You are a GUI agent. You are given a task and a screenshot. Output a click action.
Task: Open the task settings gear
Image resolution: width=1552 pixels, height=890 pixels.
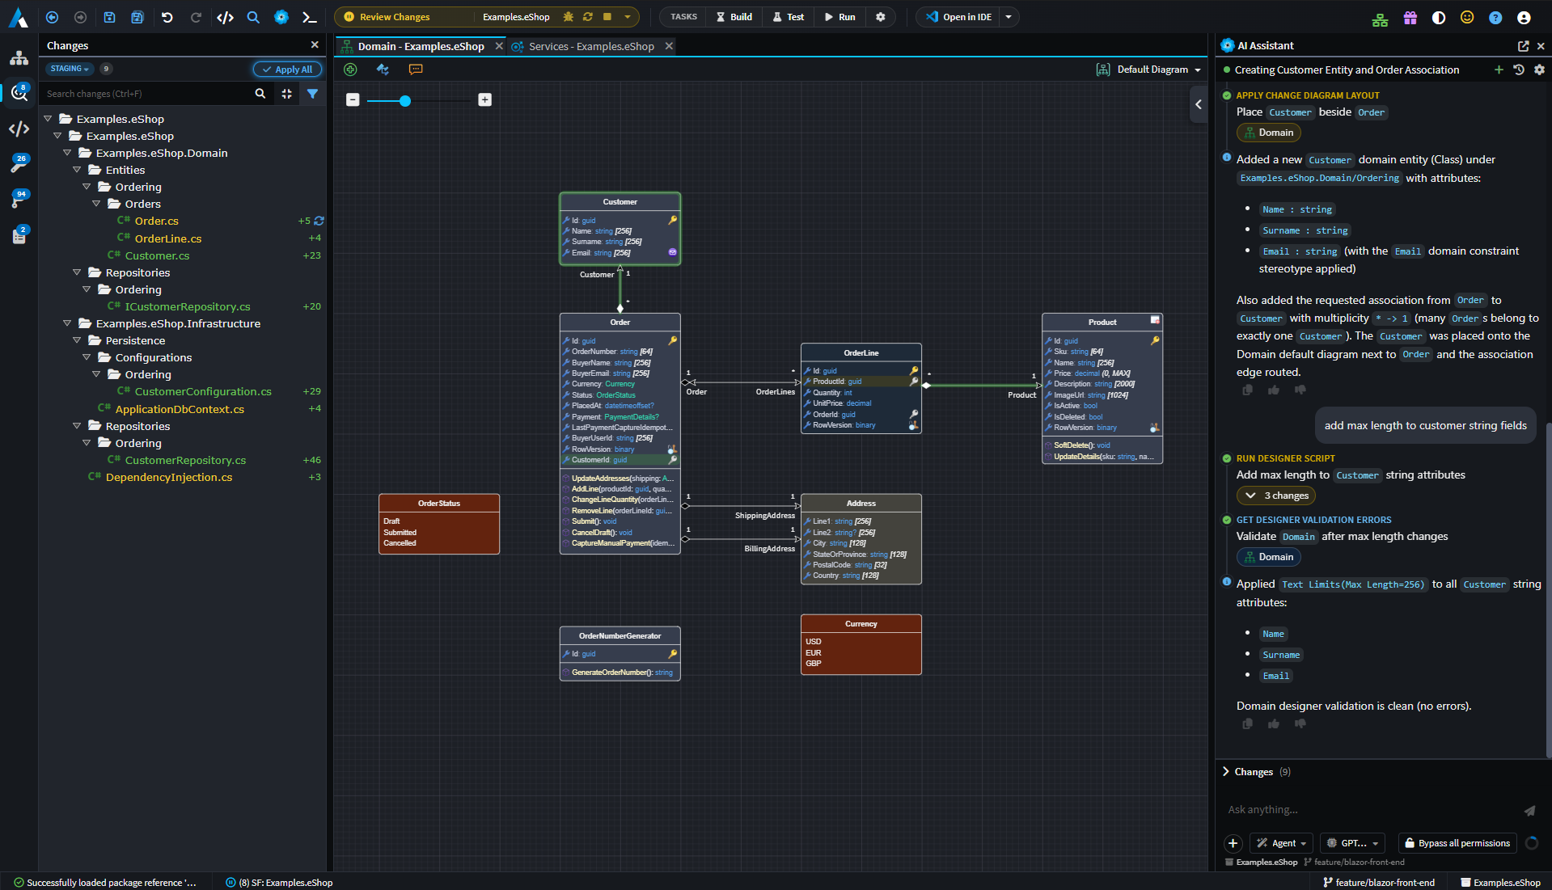tap(881, 17)
